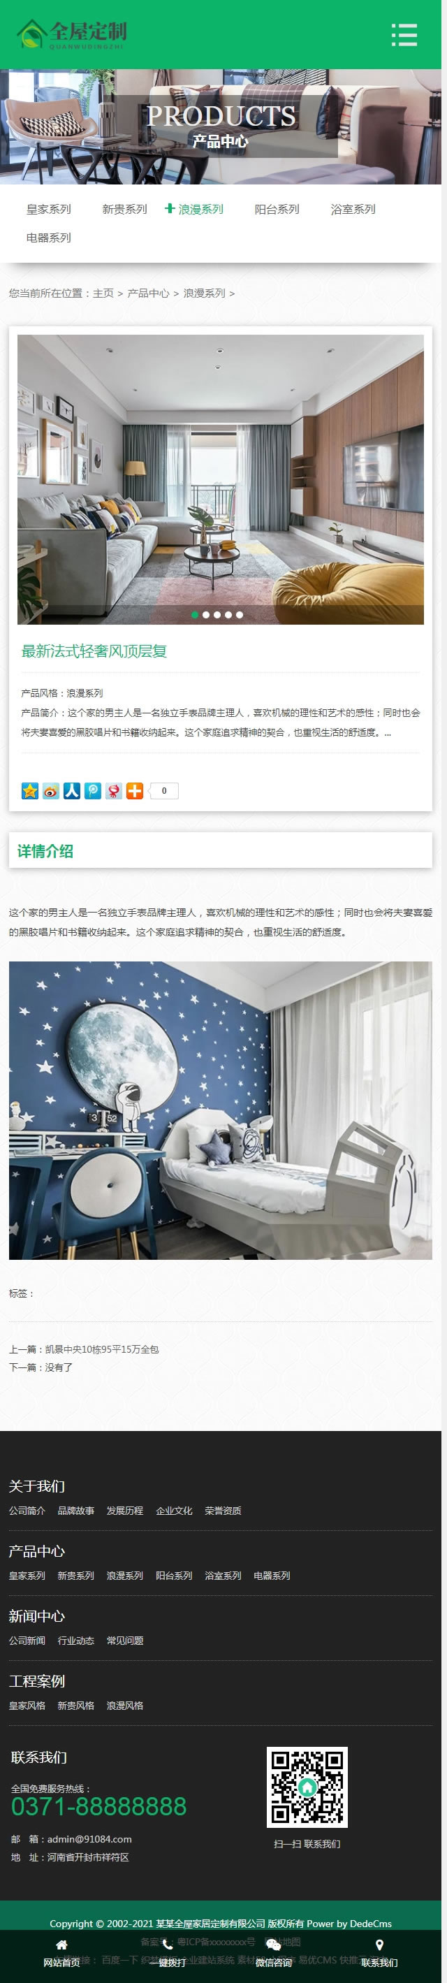Open 品牌故事 footer link

(75, 1511)
